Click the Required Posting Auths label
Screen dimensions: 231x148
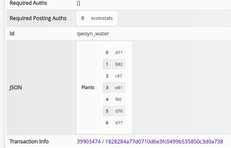(x=38, y=18)
